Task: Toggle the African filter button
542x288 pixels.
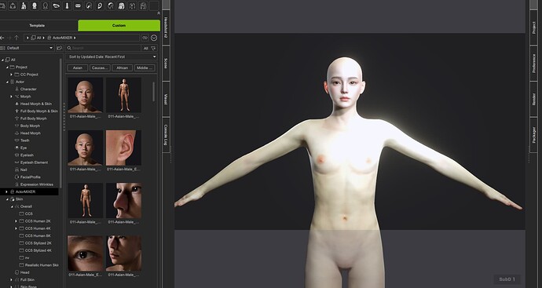Action: coord(122,68)
